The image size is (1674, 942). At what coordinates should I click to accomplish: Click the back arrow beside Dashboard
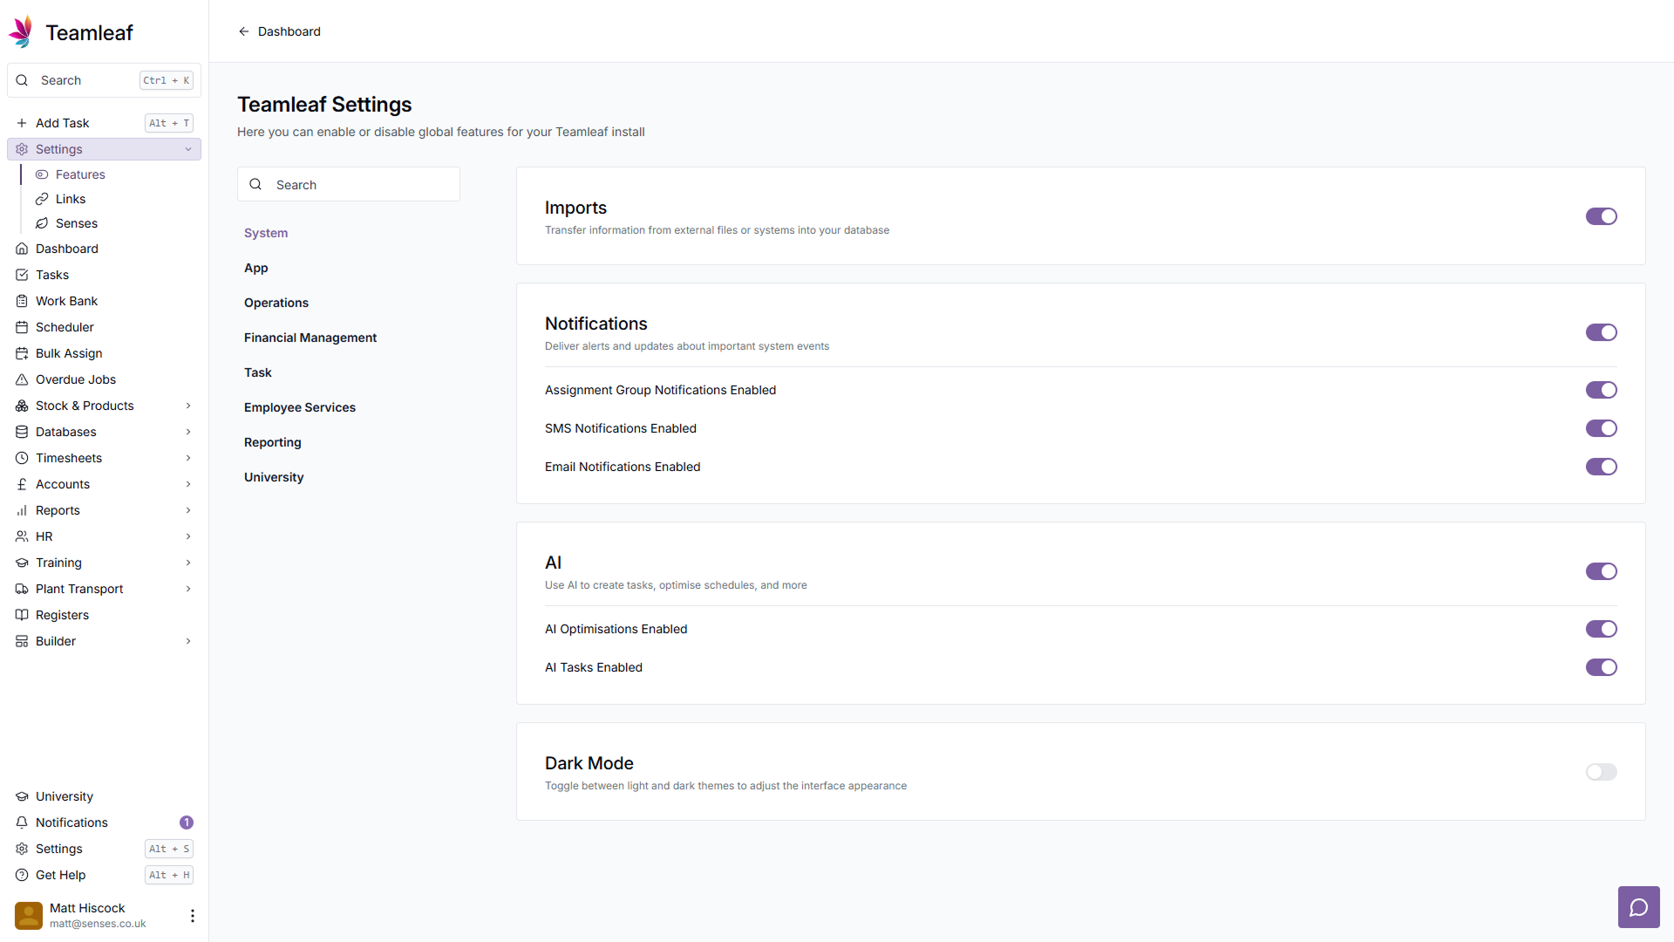(x=244, y=31)
